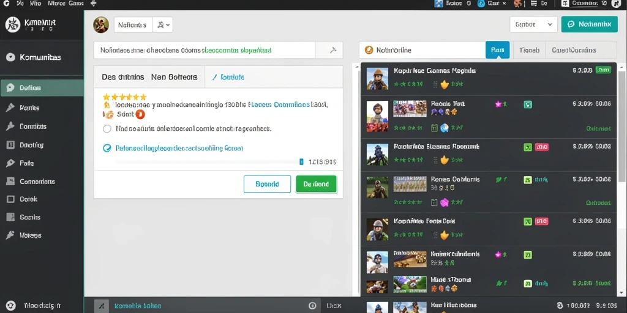The height and width of the screenshot is (313, 627).
Task: Click the text field with green highlighted words
Action: (x=205, y=50)
